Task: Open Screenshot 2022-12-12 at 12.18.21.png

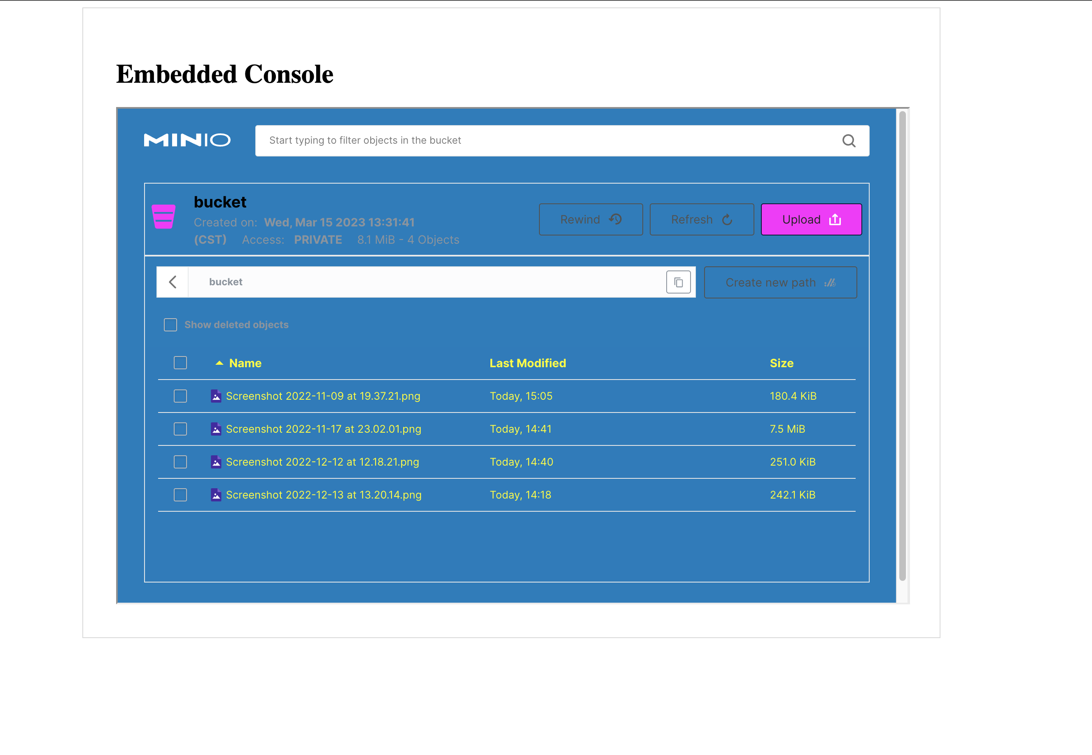Action: (x=323, y=462)
